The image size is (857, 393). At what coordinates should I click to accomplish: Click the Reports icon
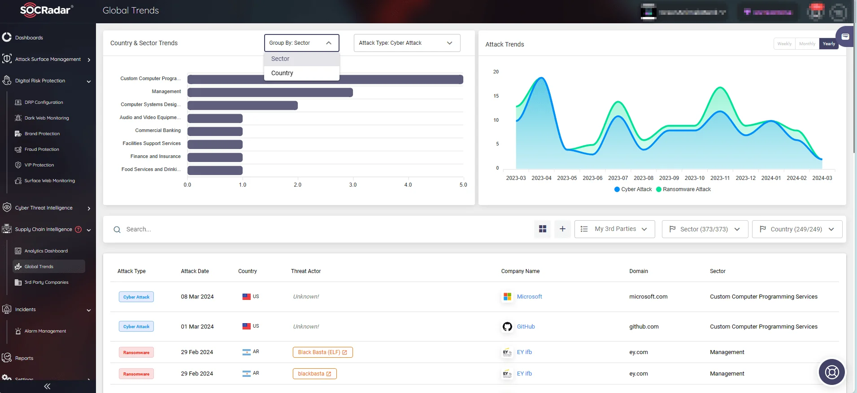7,358
